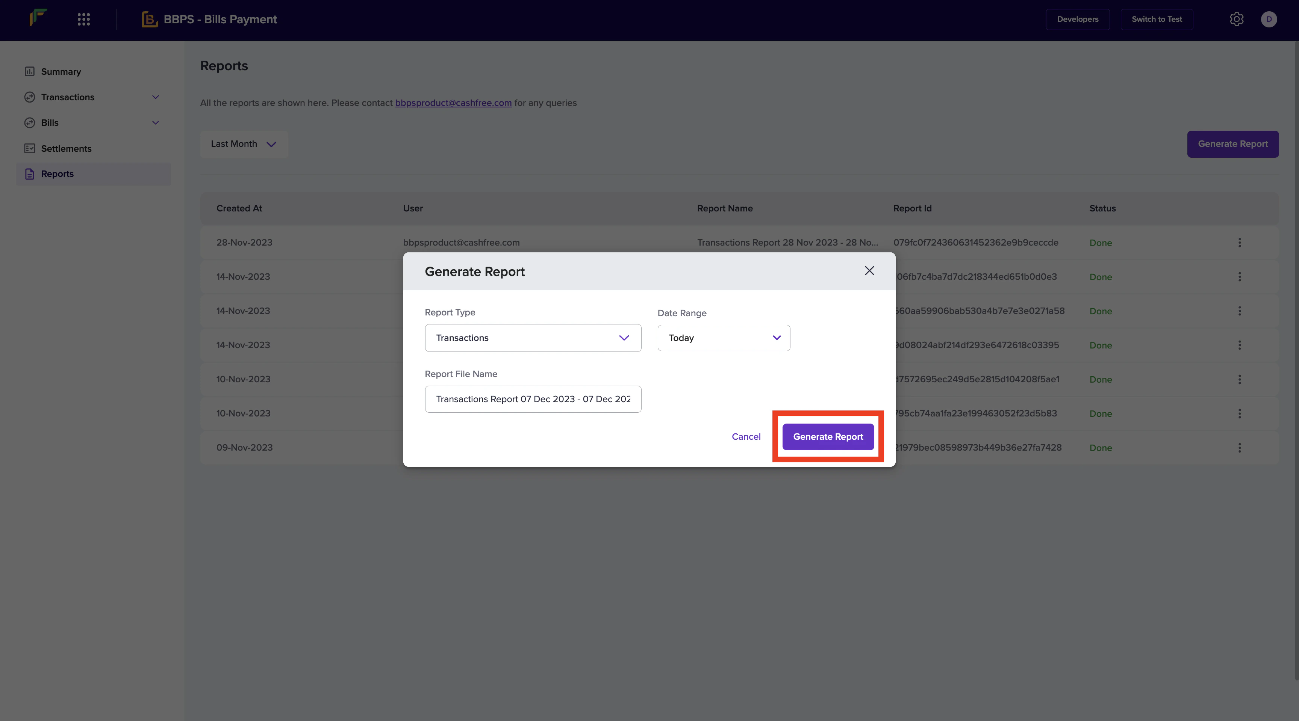Open Settlements in sidebar
Viewport: 1299px width, 721px height.
[x=66, y=149]
